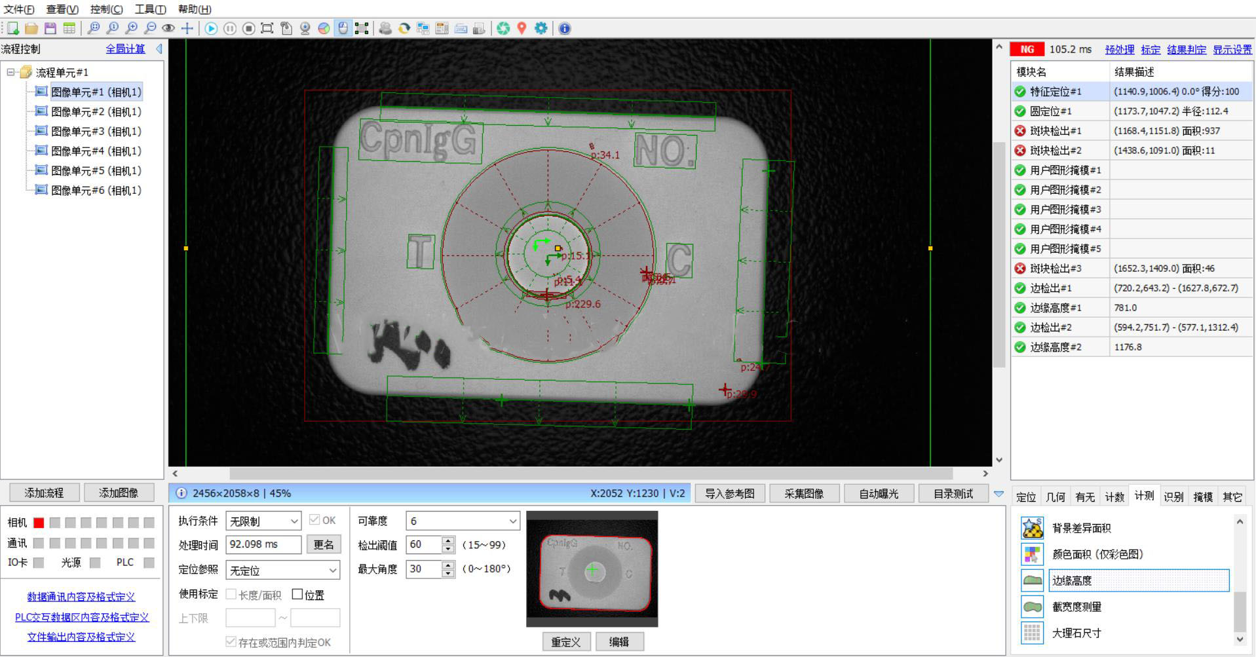Switch to the 几何 tab
Screen dimensions: 1256x657
pyautogui.click(x=1056, y=497)
